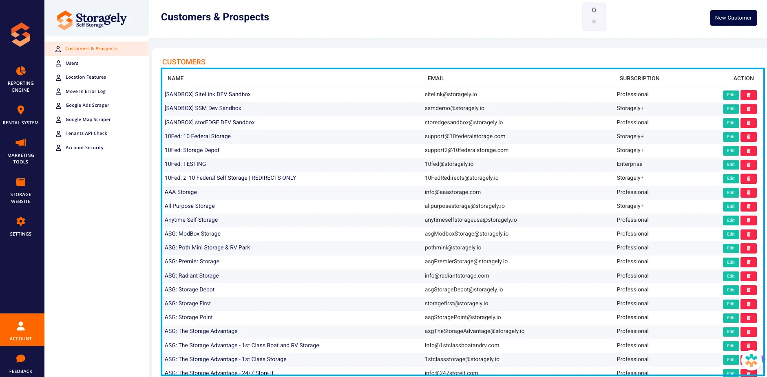Click the SUBSCRIPTION column header
Screen dimensions: 767x377
pyautogui.click(x=639, y=78)
